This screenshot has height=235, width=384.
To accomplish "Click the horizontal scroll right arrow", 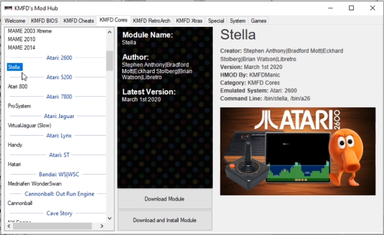I will pyautogui.click(x=102, y=226).
